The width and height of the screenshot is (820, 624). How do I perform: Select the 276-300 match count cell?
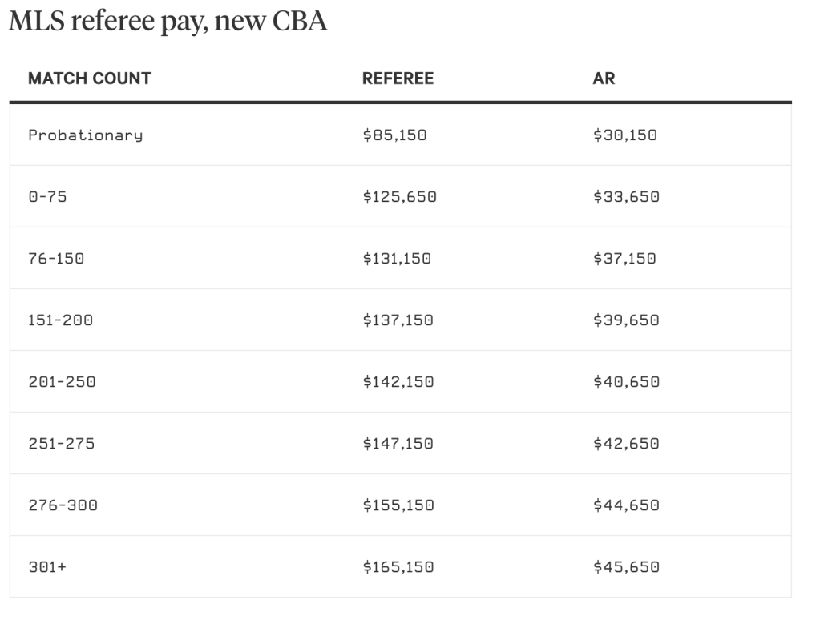(x=63, y=505)
